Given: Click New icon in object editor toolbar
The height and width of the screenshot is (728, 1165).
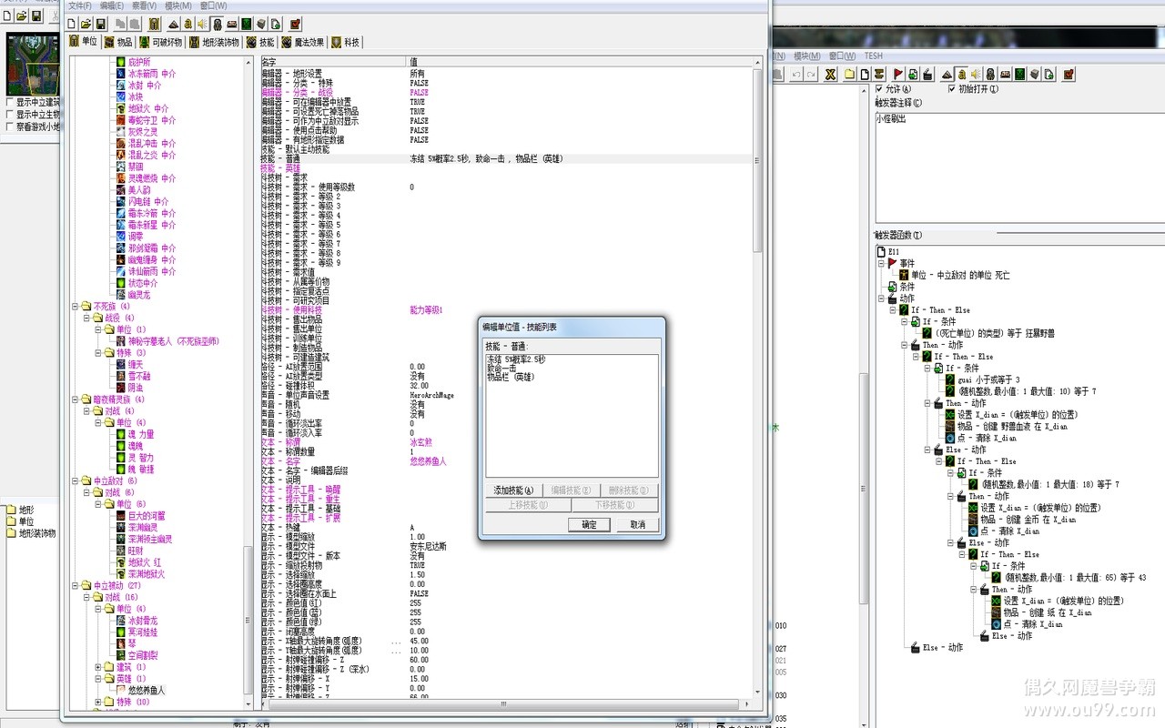Looking at the screenshot, I should (71, 24).
